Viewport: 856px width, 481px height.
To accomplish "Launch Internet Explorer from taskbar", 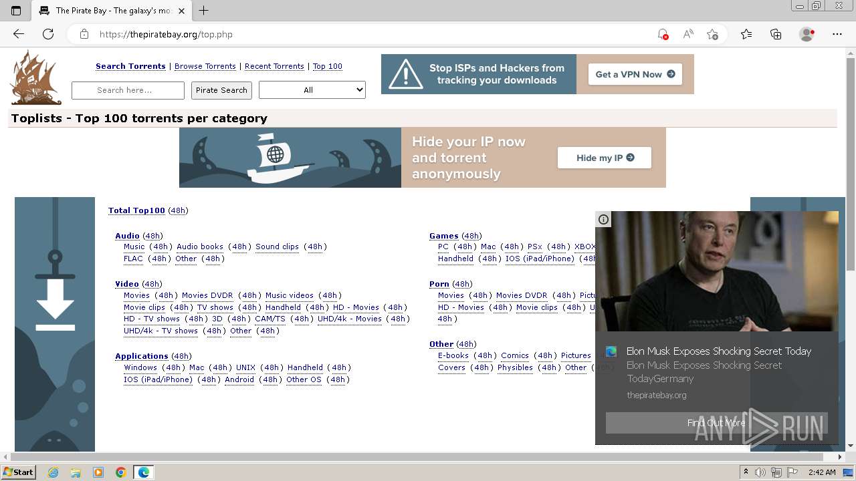I will click(53, 472).
